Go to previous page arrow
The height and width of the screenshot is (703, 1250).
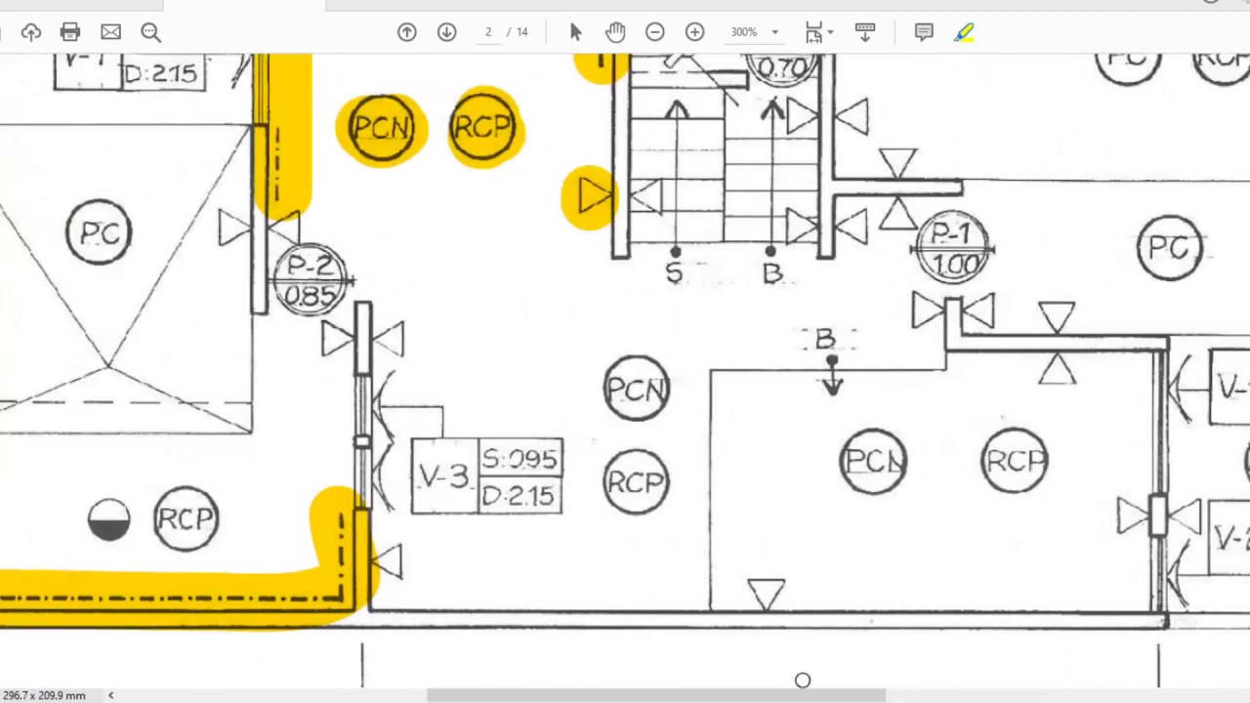(x=407, y=32)
